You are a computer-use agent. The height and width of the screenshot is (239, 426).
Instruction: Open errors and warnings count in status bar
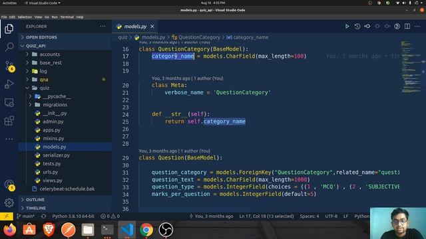coord(110,216)
